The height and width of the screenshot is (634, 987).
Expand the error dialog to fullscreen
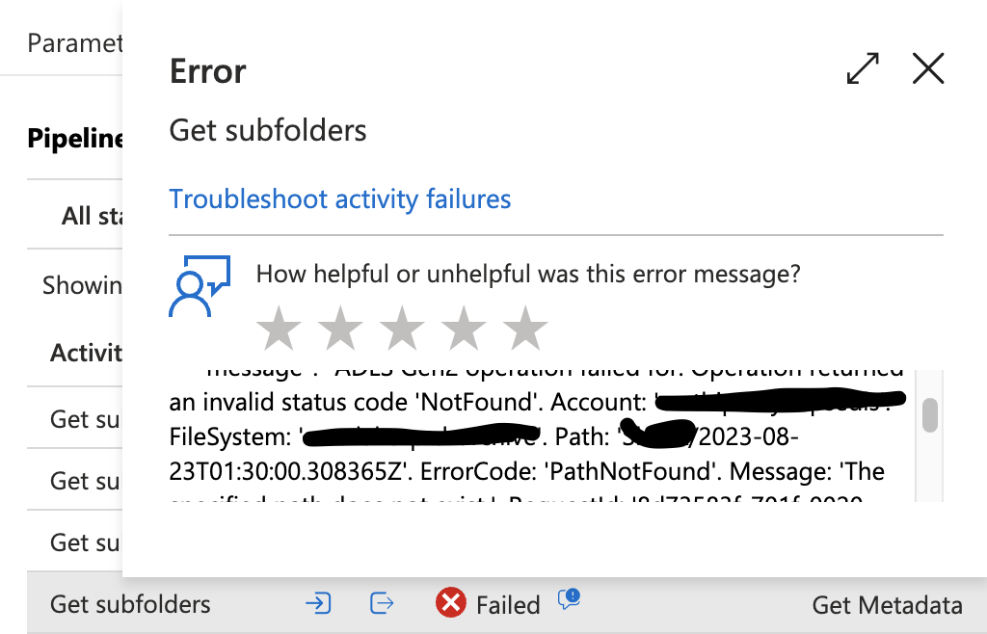click(863, 68)
